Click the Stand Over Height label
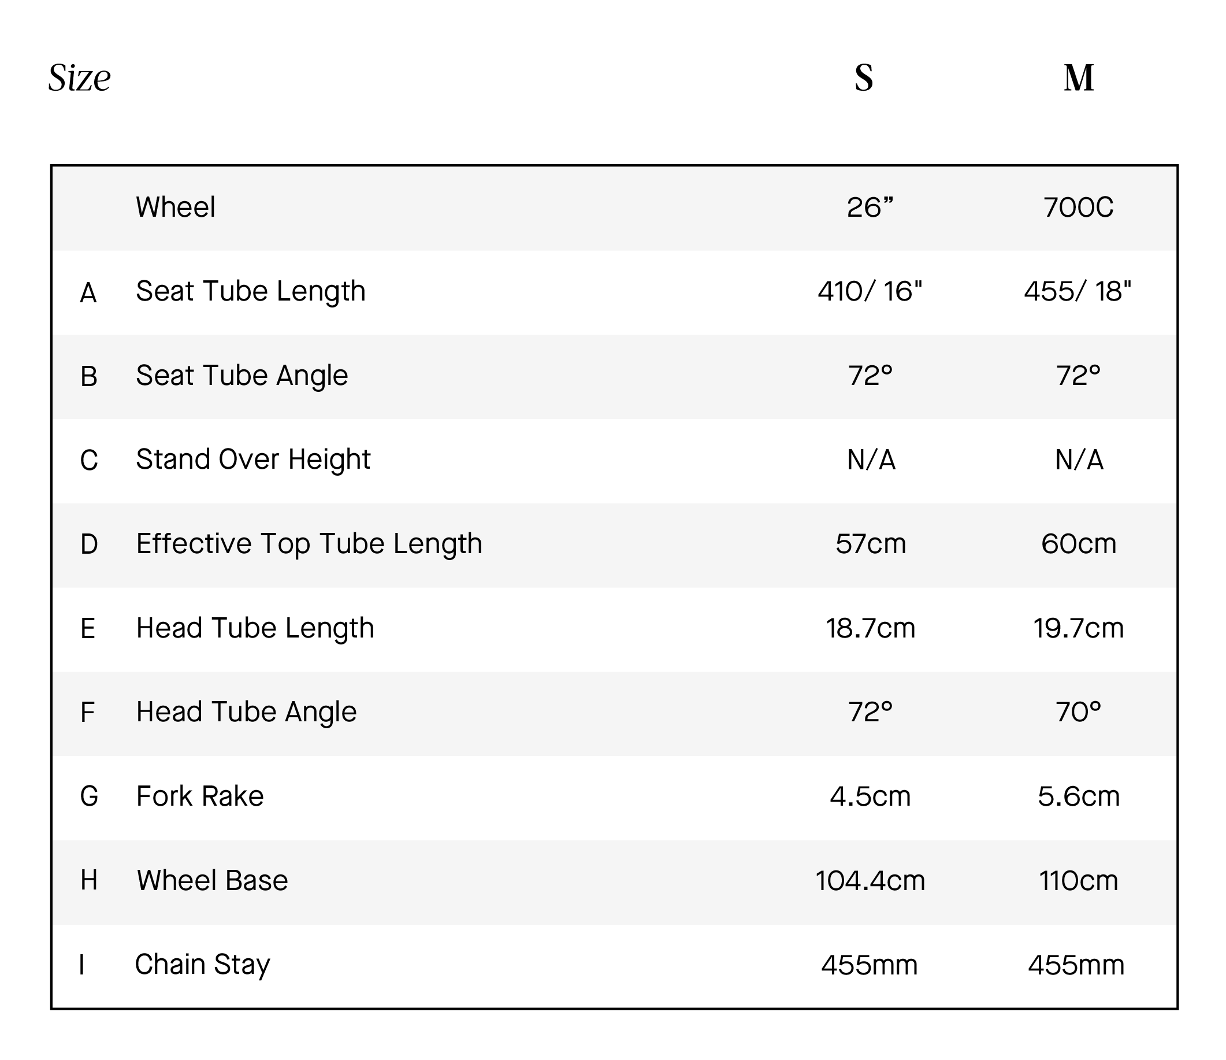Viewport: 1226px width, 1060px height. (253, 459)
